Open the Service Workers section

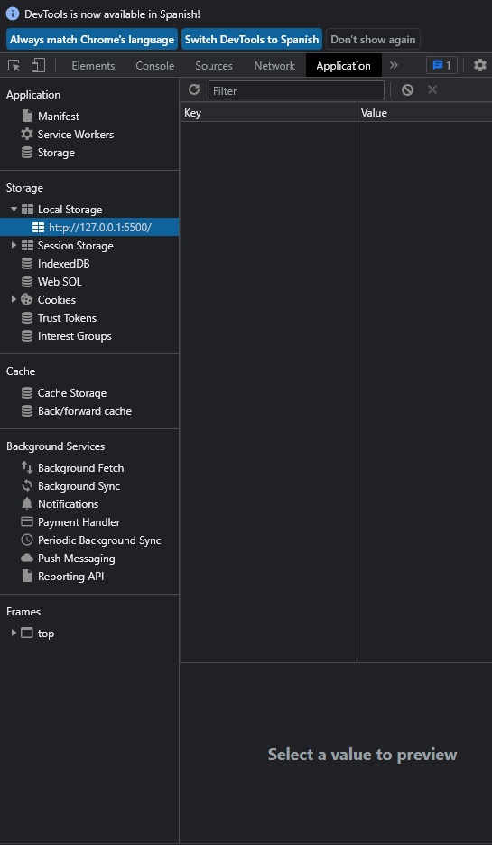click(x=75, y=134)
